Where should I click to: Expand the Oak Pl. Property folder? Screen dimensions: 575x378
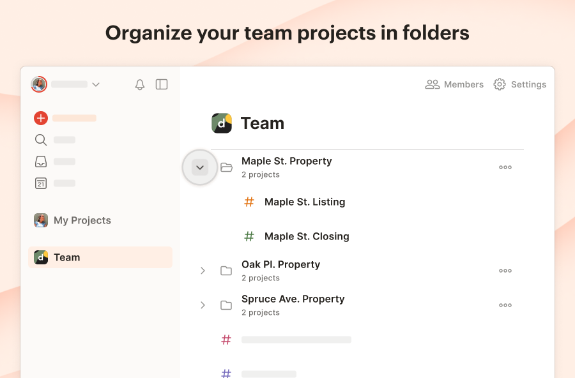(203, 271)
